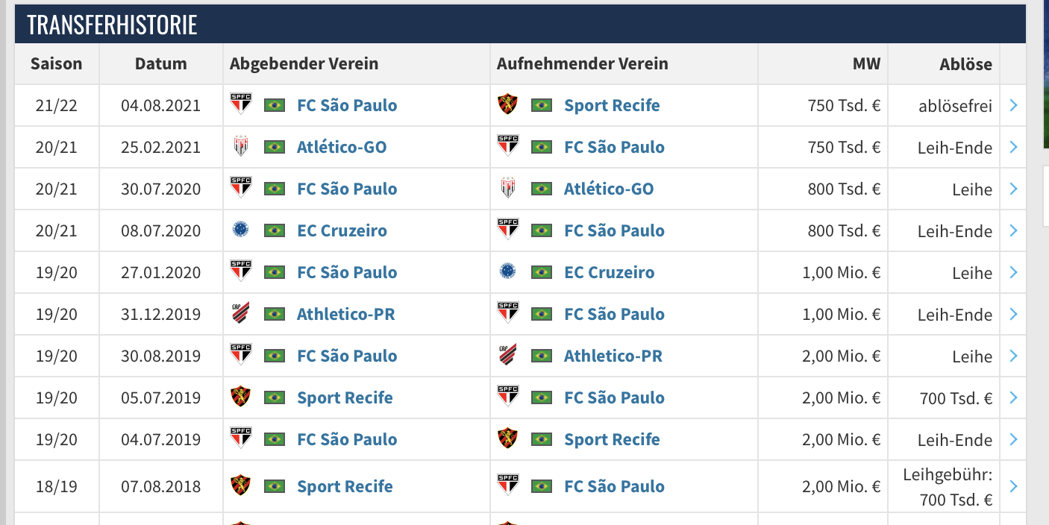Viewport: 1049px width, 525px height.
Task: Open details arrow for the ablösefrei transfer
Action: click(x=1013, y=105)
